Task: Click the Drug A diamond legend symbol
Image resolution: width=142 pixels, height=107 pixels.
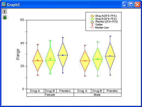Action: [92, 16]
